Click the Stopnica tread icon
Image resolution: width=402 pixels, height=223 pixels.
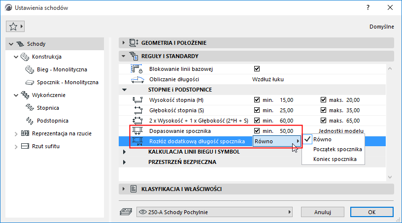30,108
